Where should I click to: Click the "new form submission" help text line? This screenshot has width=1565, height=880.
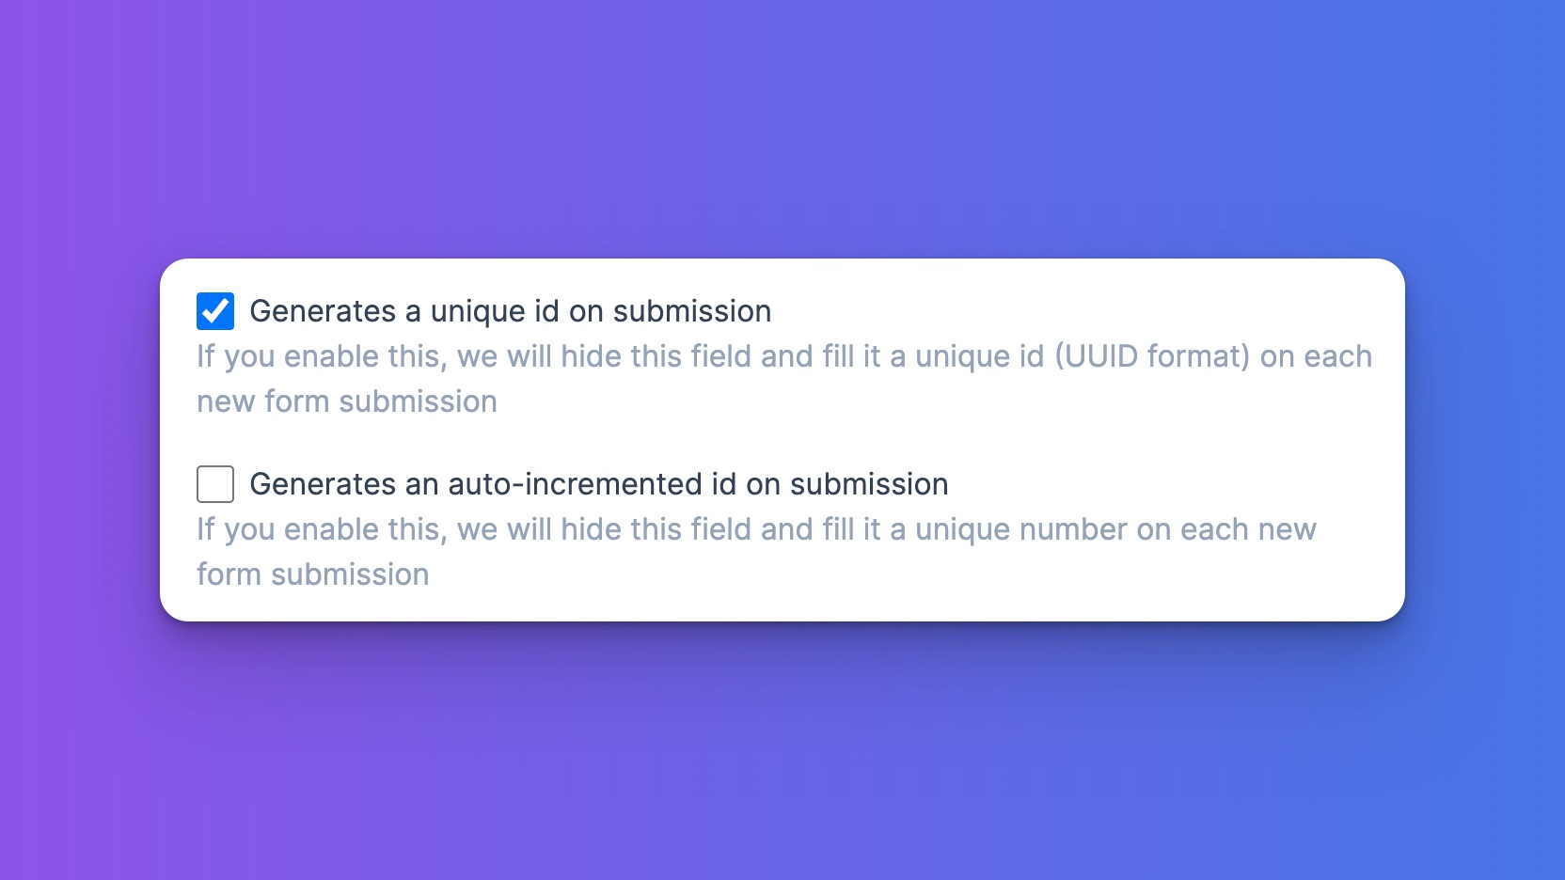[x=346, y=401]
